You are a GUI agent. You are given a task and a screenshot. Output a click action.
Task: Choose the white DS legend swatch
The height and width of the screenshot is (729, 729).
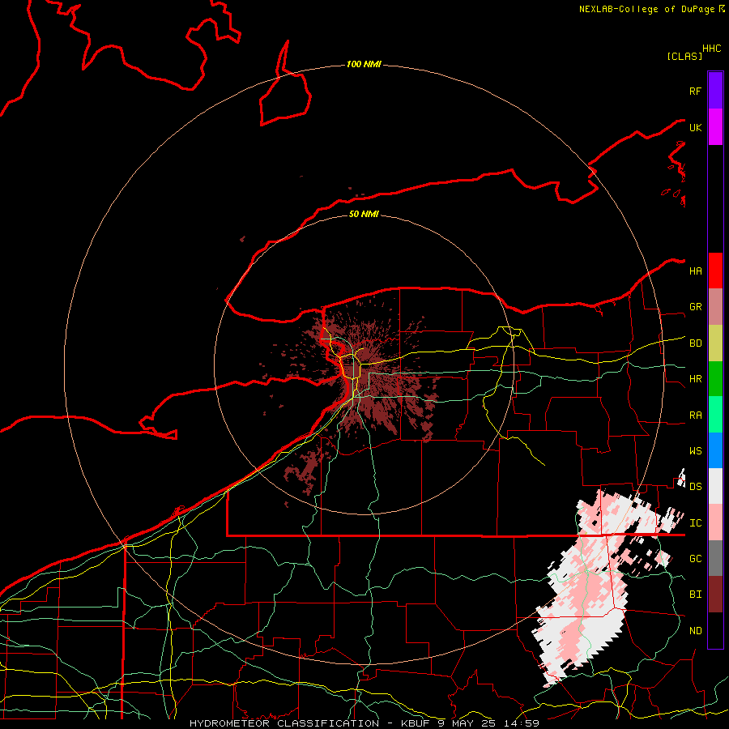click(715, 486)
